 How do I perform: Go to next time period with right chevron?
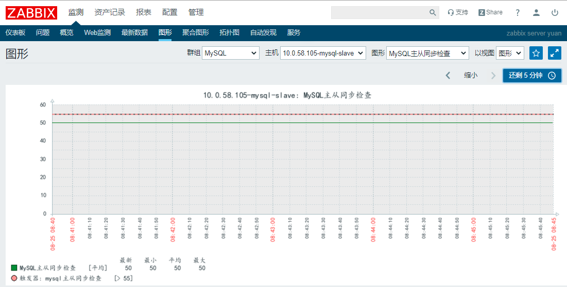click(x=493, y=76)
